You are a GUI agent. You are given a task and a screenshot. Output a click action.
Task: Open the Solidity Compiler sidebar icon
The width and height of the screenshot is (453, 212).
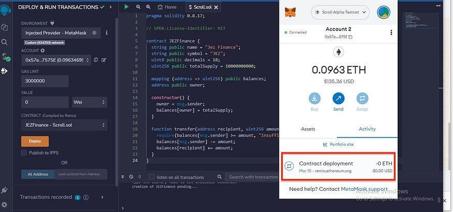[6, 56]
